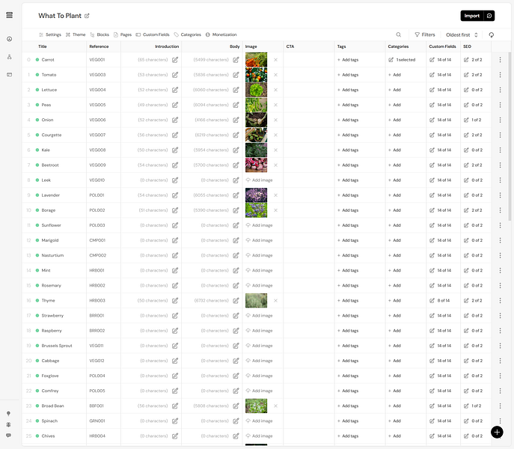Click the dashboard gauge icon in the sidebar
The height and width of the screenshot is (449, 514).
(10, 39)
